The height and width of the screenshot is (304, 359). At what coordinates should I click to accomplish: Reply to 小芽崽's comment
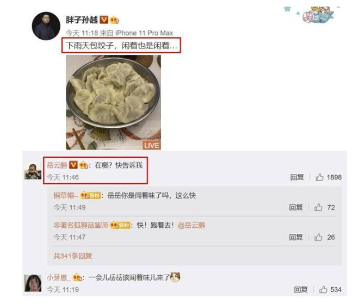[x=301, y=289]
